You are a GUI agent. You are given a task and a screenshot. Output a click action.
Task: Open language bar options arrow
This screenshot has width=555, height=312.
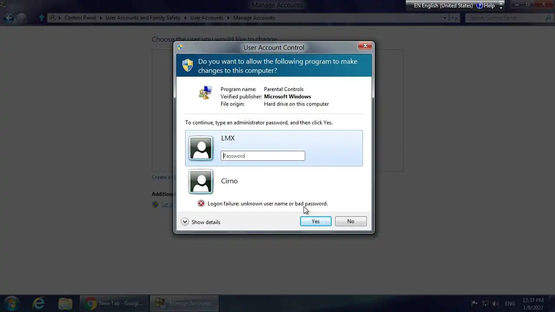click(501, 6)
